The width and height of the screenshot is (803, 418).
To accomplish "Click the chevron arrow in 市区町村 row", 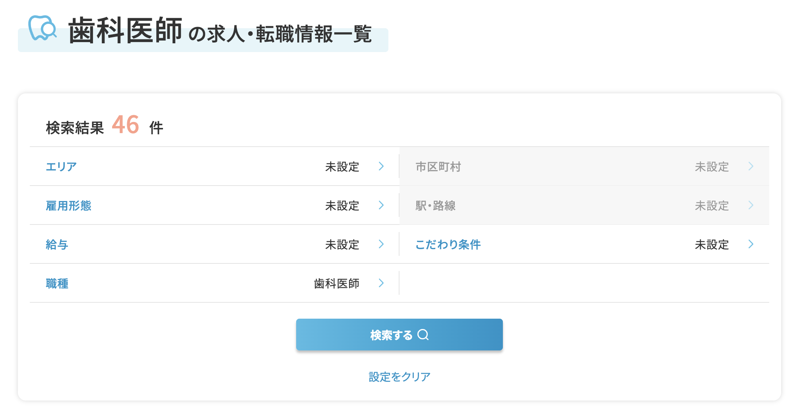I will tap(751, 166).
